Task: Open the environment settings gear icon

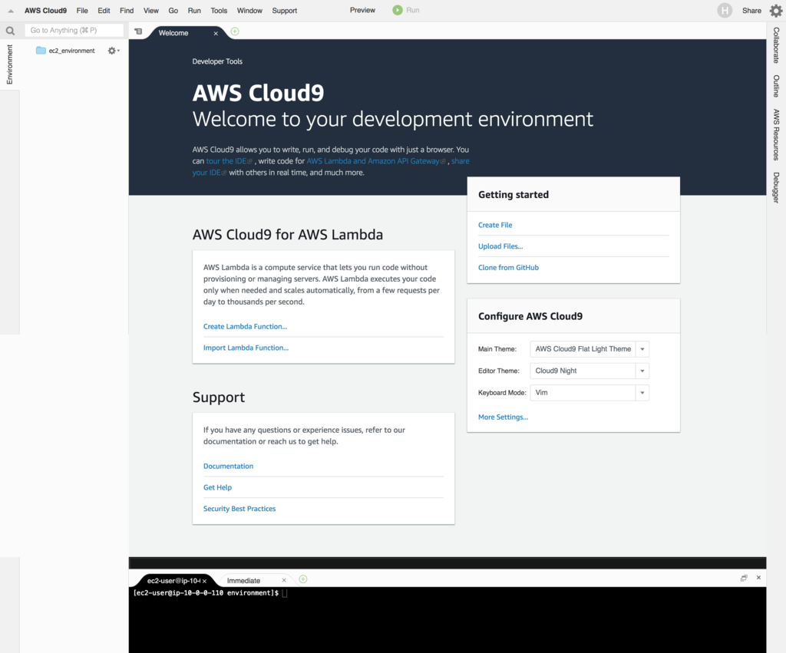Action: click(114, 51)
